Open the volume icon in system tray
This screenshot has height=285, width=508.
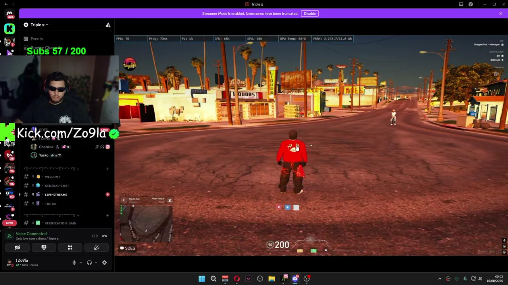[480, 279]
